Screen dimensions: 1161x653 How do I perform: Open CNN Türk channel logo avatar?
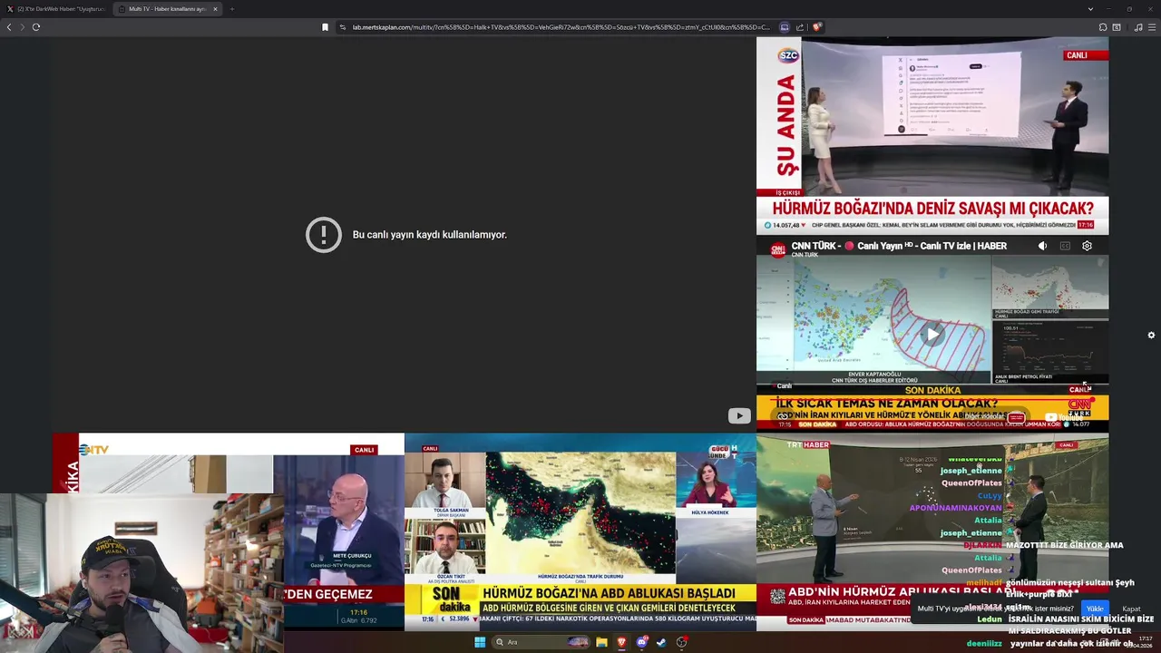777,249
